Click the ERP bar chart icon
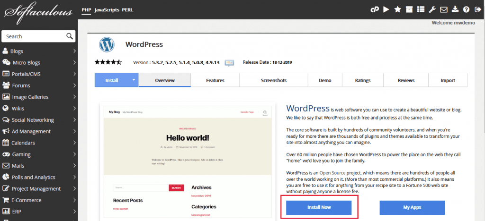Image resolution: width=485 pixels, height=221 pixels. coord(6,212)
